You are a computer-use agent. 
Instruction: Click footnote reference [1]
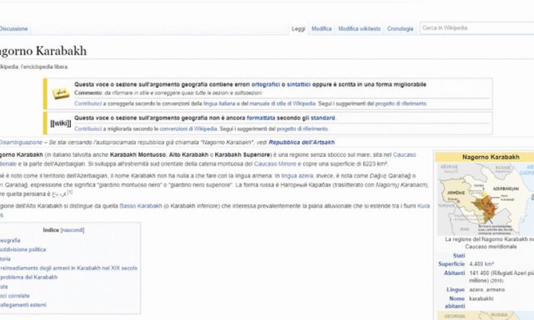click(70, 192)
